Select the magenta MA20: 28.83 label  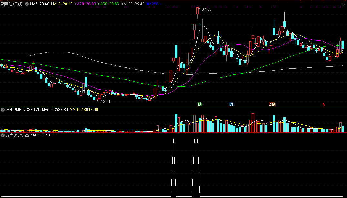(85, 4)
